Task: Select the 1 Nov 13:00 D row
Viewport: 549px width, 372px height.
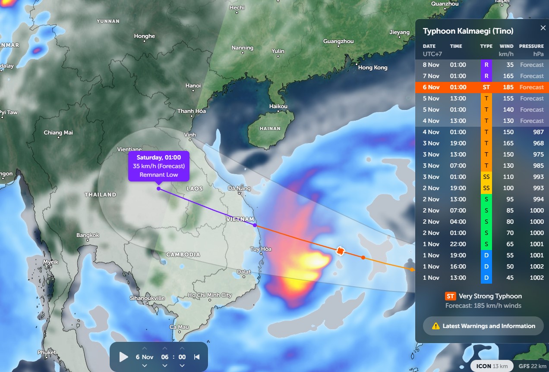Action: pos(482,278)
